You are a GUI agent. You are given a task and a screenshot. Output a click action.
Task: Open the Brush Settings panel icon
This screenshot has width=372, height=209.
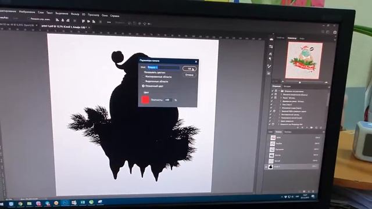pyautogui.click(x=269, y=66)
